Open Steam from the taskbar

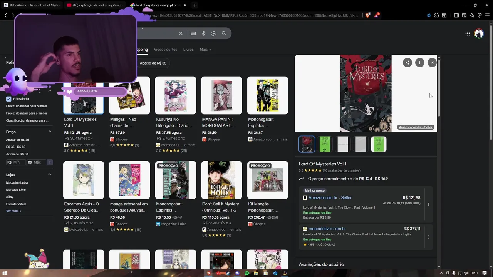(228, 273)
